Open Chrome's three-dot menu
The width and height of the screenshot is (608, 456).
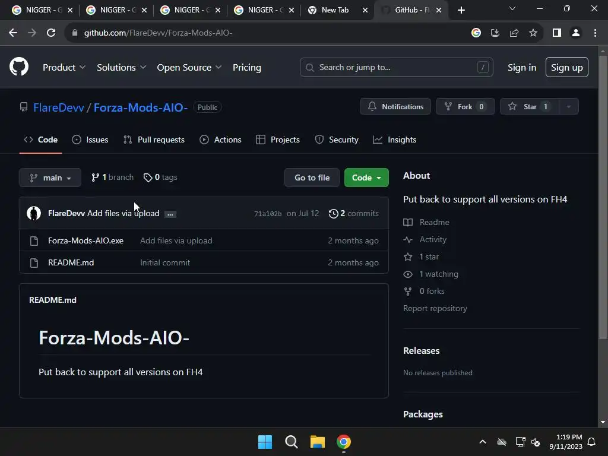(595, 33)
